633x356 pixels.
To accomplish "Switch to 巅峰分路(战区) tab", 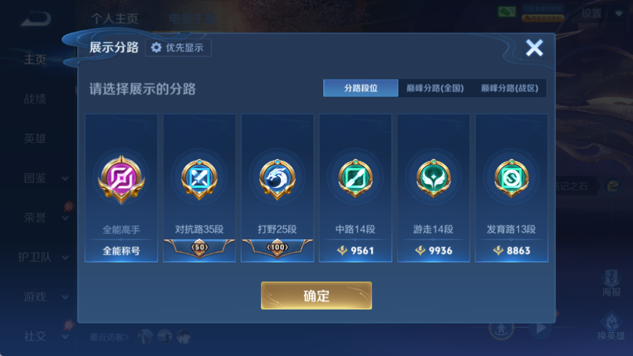I will click(x=509, y=88).
